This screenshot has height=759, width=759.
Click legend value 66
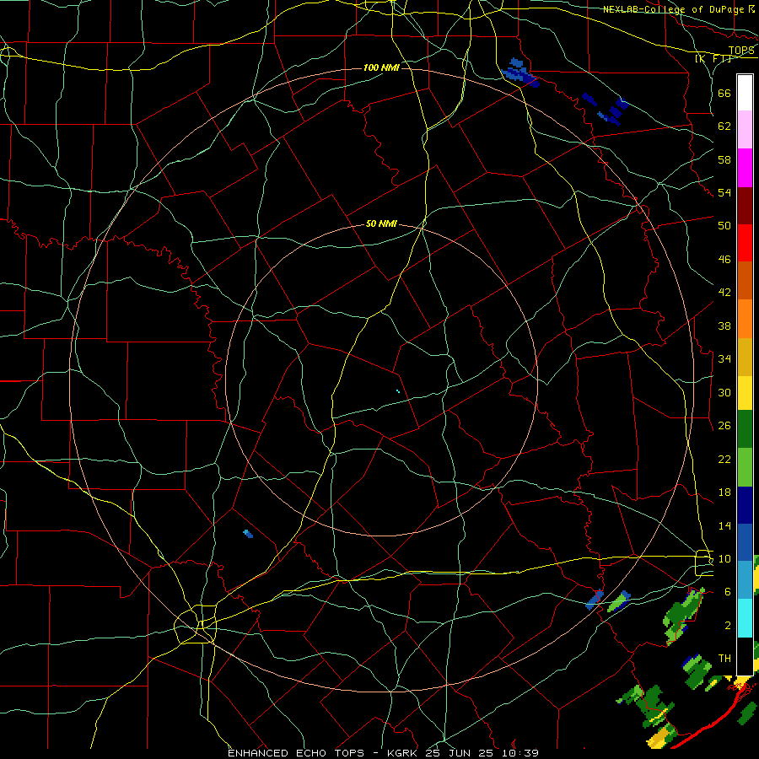[x=724, y=93]
